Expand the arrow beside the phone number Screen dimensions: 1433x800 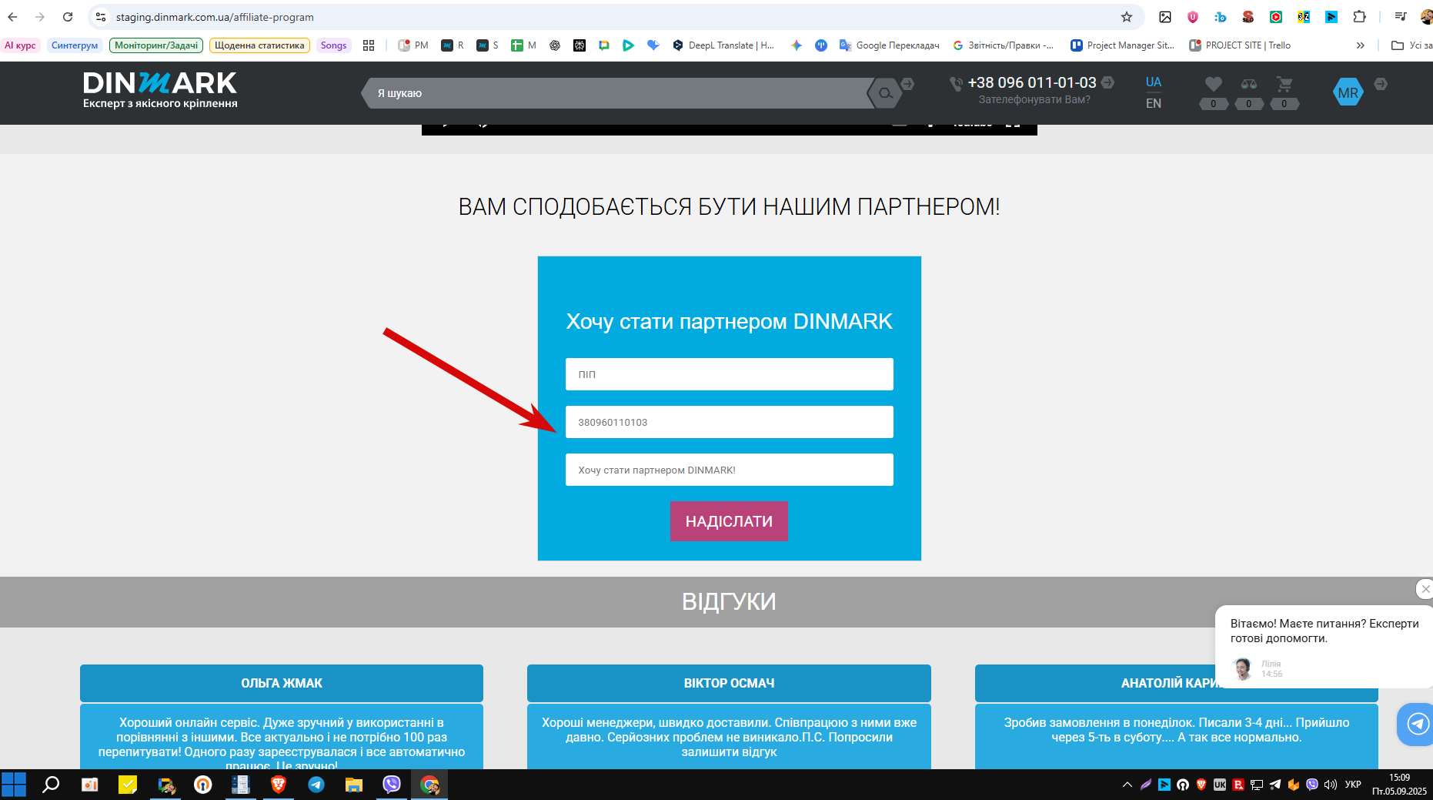[1107, 82]
